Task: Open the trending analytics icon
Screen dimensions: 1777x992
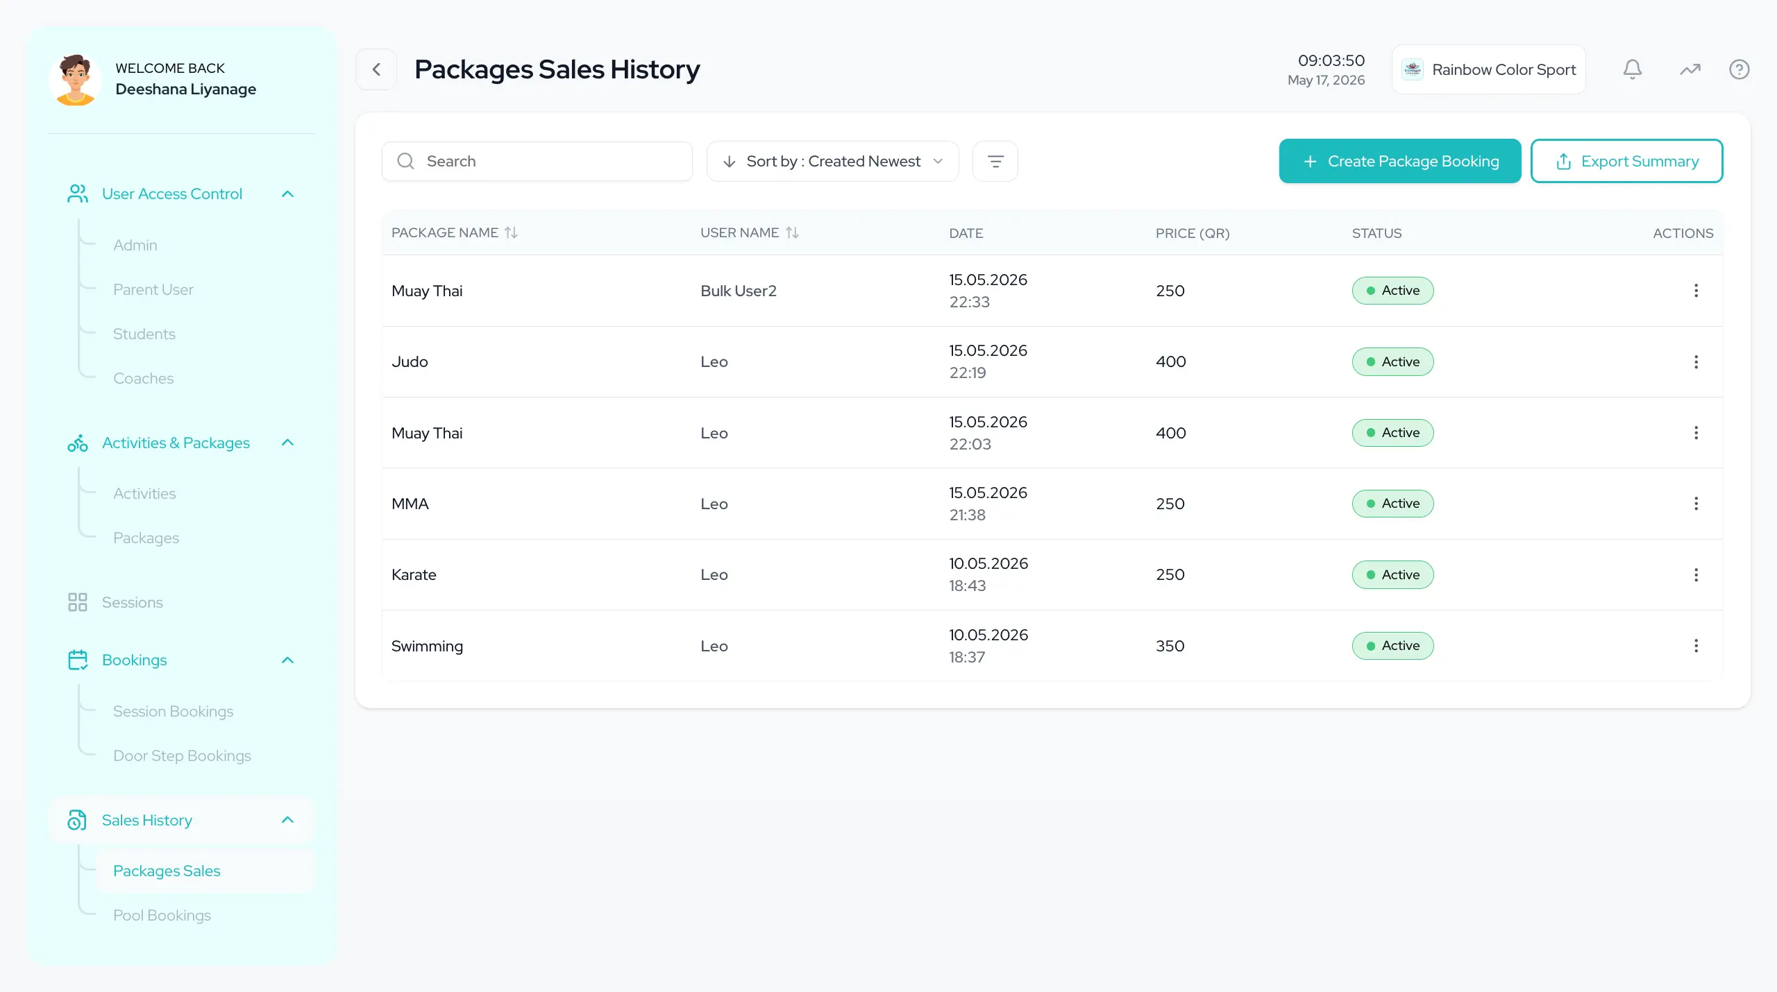Action: point(1690,69)
